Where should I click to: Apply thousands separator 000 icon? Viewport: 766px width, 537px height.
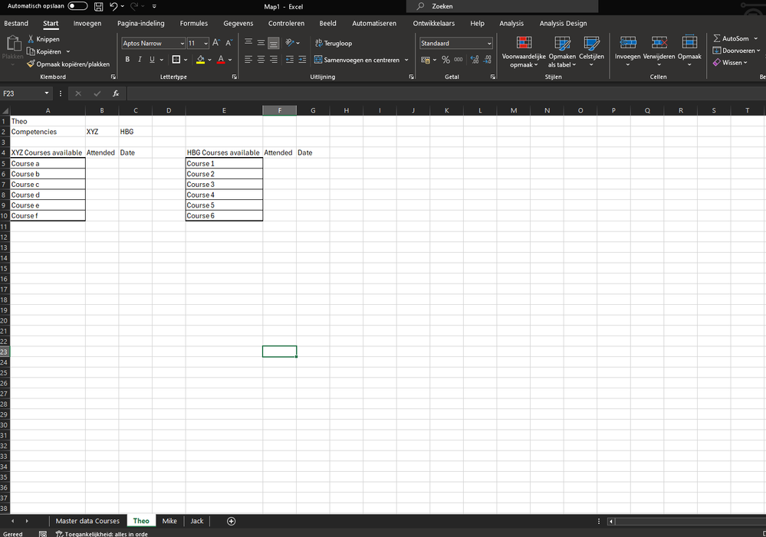tap(459, 60)
